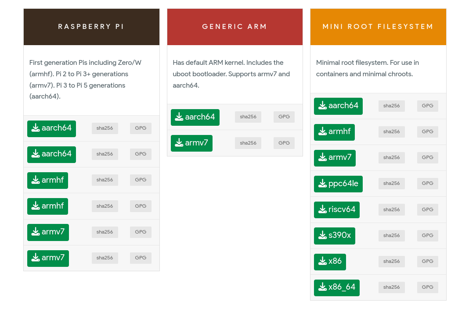Download the ppc64le mini root filesystem
Viewport: 469px width, 312px height.
(338, 184)
